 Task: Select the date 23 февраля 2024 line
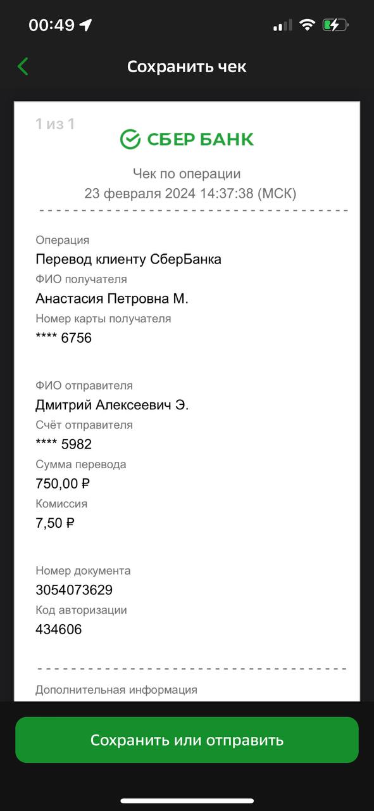point(190,193)
